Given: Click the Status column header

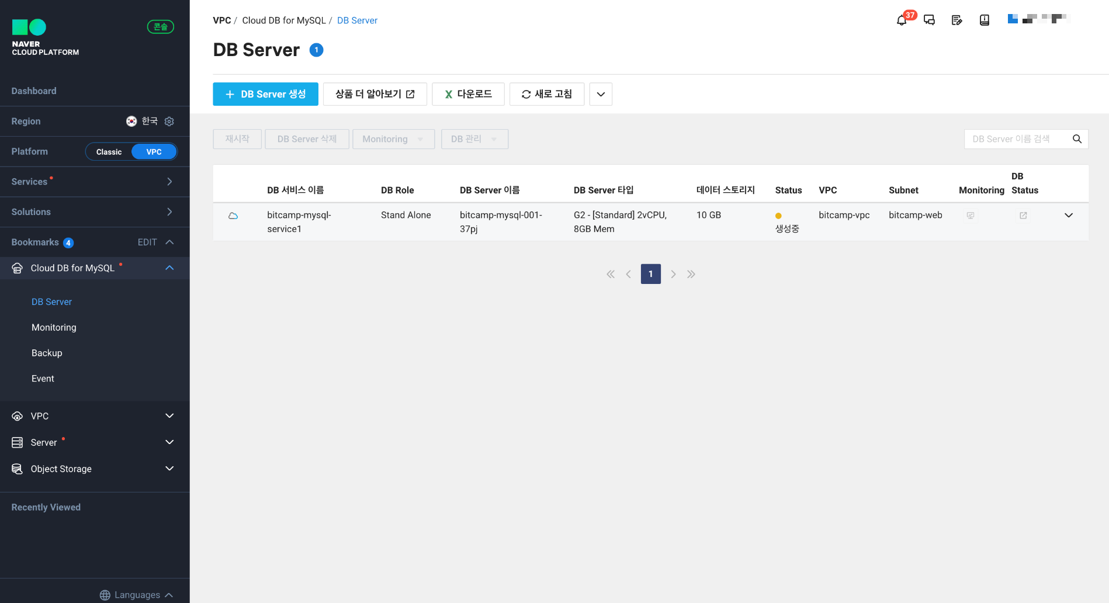Looking at the screenshot, I should coord(788,190).
